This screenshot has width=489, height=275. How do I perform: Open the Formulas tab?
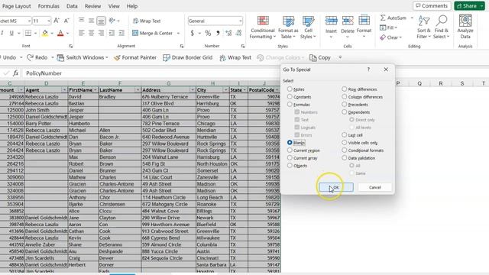tap(48, 6)
